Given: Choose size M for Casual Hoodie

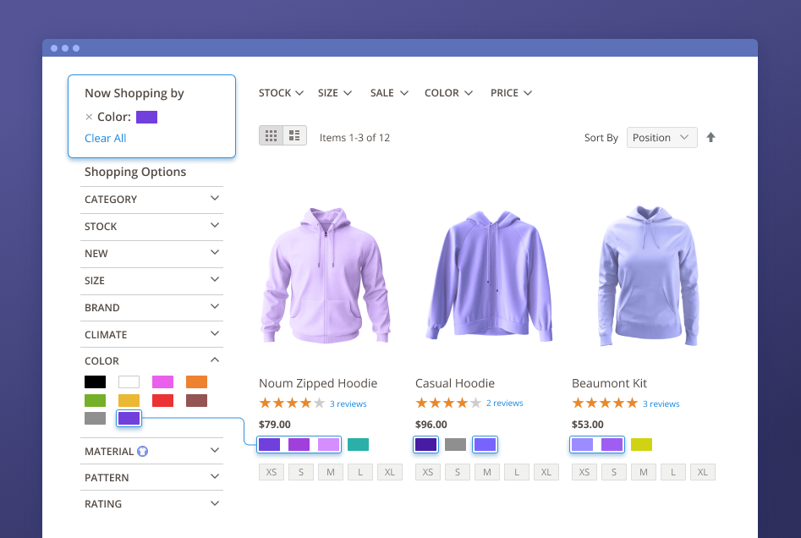Looking at the screenshot, I should (486, 472).
